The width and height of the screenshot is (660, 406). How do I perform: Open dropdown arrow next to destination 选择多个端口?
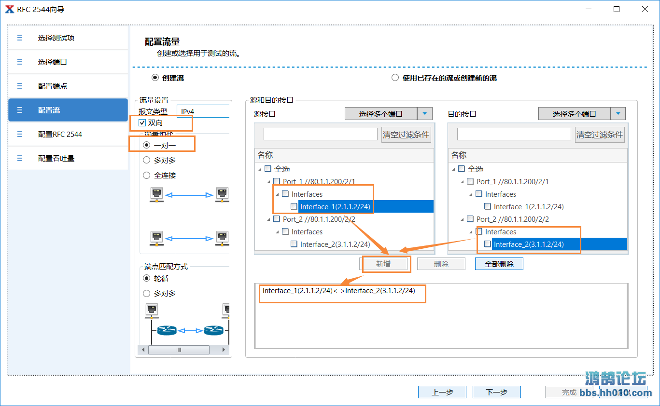click(618, 114)
